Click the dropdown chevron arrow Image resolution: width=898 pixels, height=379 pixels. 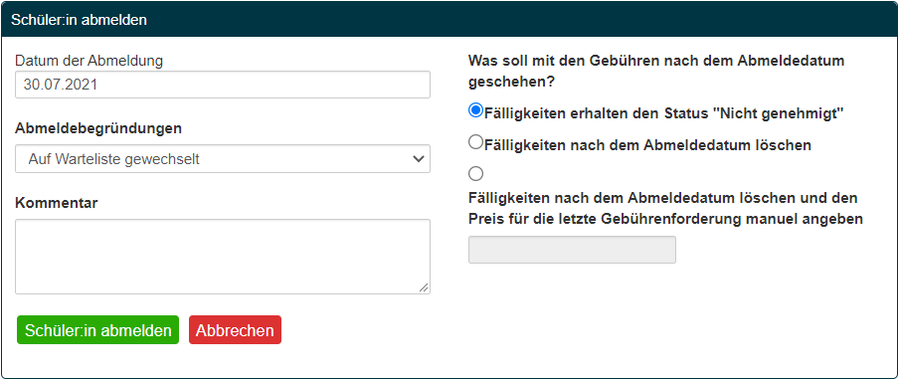(419, 158)
